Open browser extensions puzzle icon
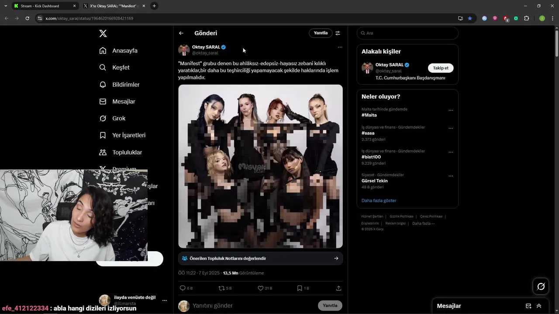559x314 pixels. pos(526,18)
